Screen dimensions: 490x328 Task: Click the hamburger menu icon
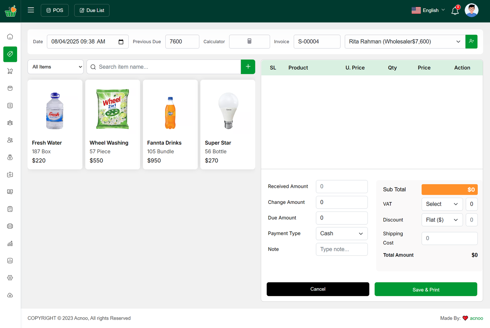click(x=31, y=10)
